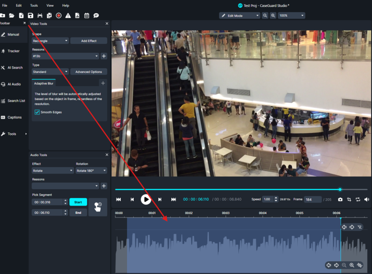Screen dimensions: 372x274
Task: Open the Edit Mode dropdown
Action: point(240,16)
